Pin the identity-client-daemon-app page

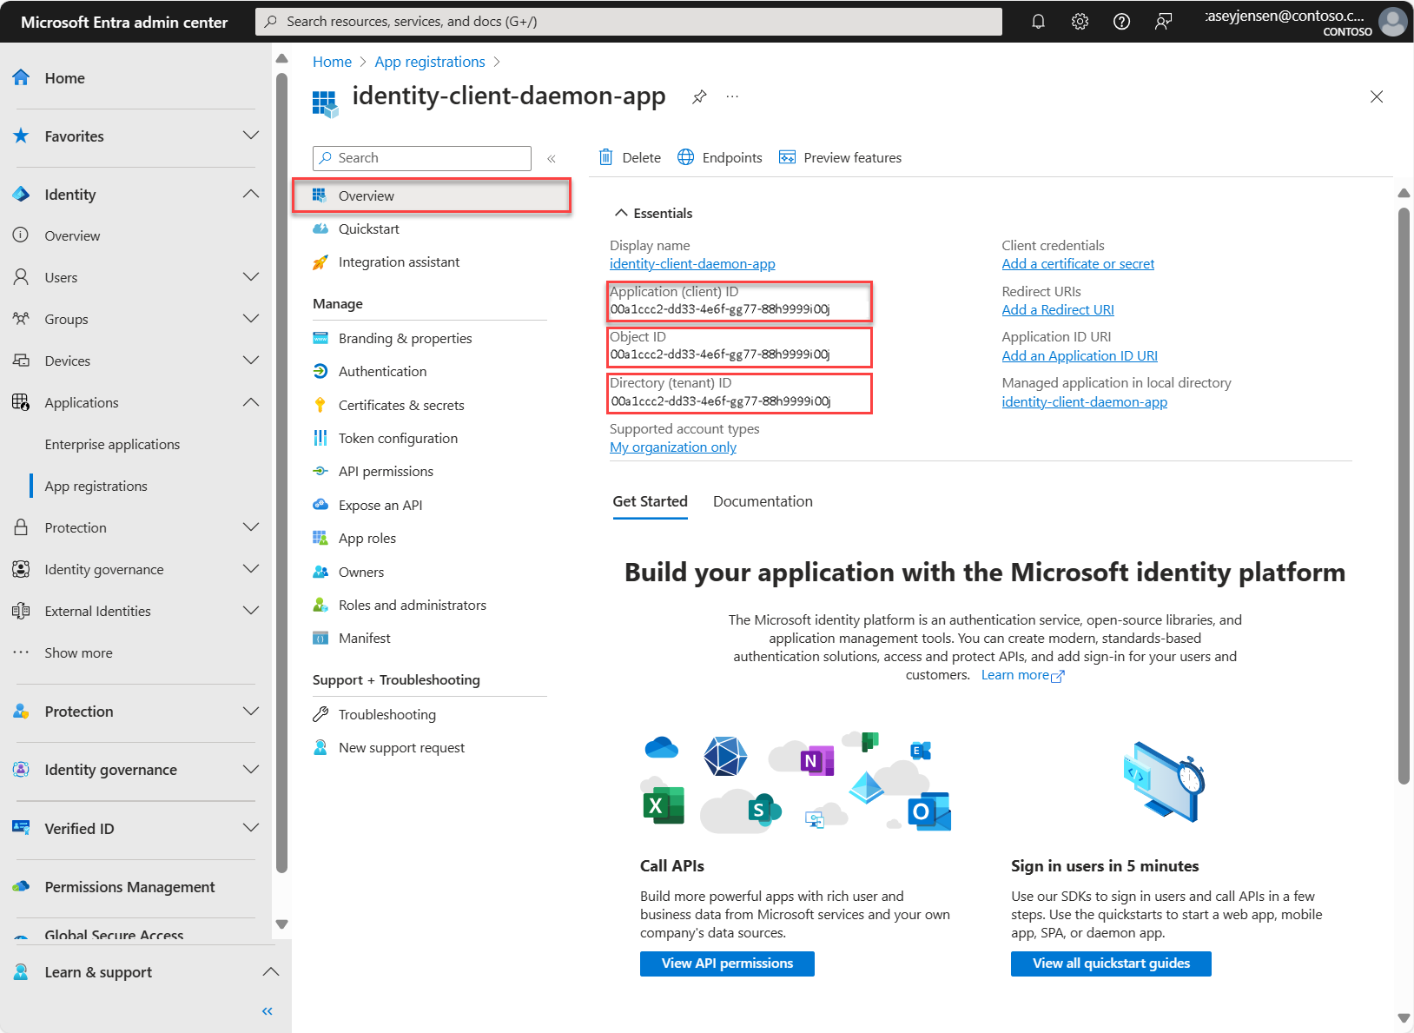click(x=699, y=96)
